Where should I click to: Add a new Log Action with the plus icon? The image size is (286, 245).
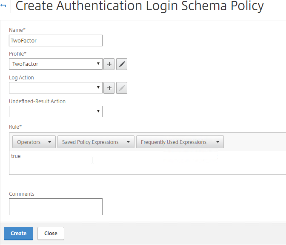pyautogui.click(x=109, y=88)
